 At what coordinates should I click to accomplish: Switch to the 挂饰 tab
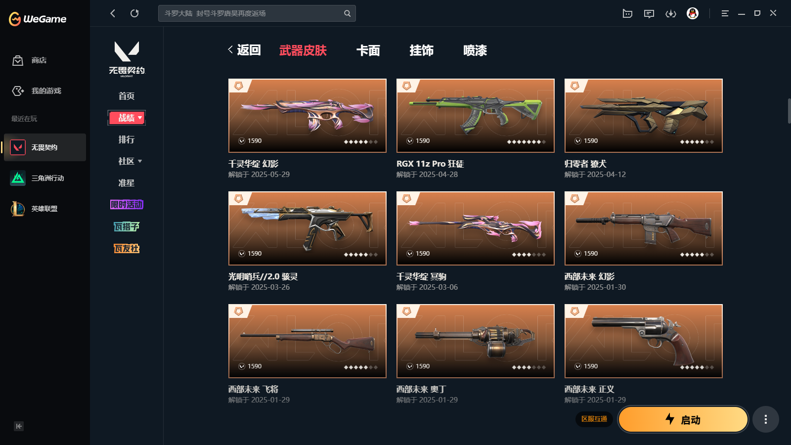pos(422,50)
